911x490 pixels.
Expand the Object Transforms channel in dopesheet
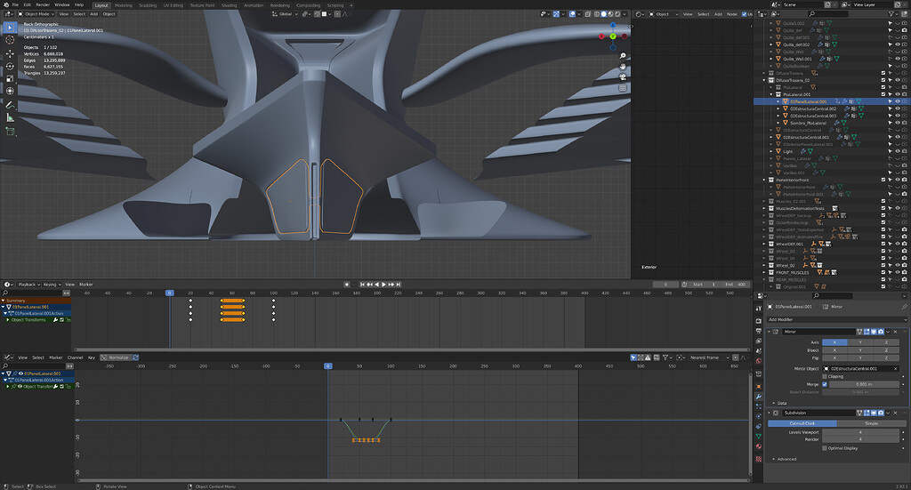(x=7, y=320)
